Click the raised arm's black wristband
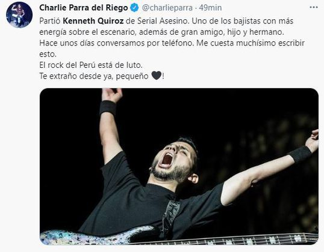The height and width of the screenshot is (252, 324). coord(108,108)
